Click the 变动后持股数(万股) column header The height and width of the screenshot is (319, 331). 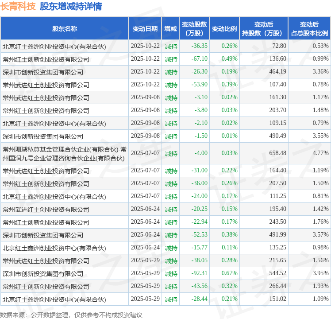tap(263, 29)
